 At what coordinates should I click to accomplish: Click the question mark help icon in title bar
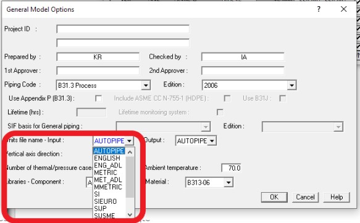click(x=319, y=9)
